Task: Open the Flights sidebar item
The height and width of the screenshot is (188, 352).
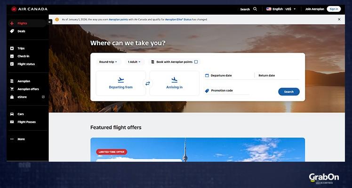Action: [x=27, y=23]
